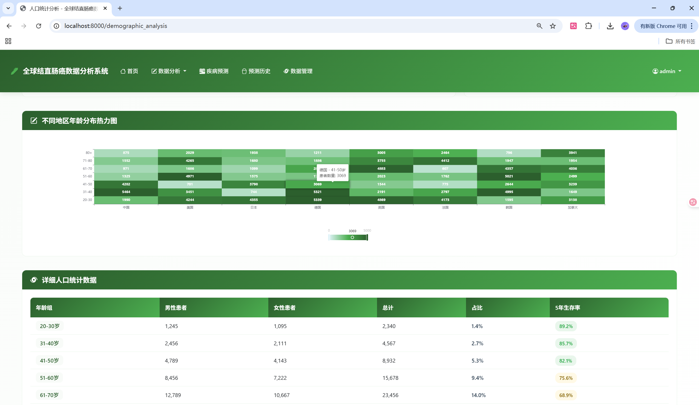Open the downloads tray icon
Image resolution: width=699 pixels, height=405 pixels.
click(x=610, y=26)
